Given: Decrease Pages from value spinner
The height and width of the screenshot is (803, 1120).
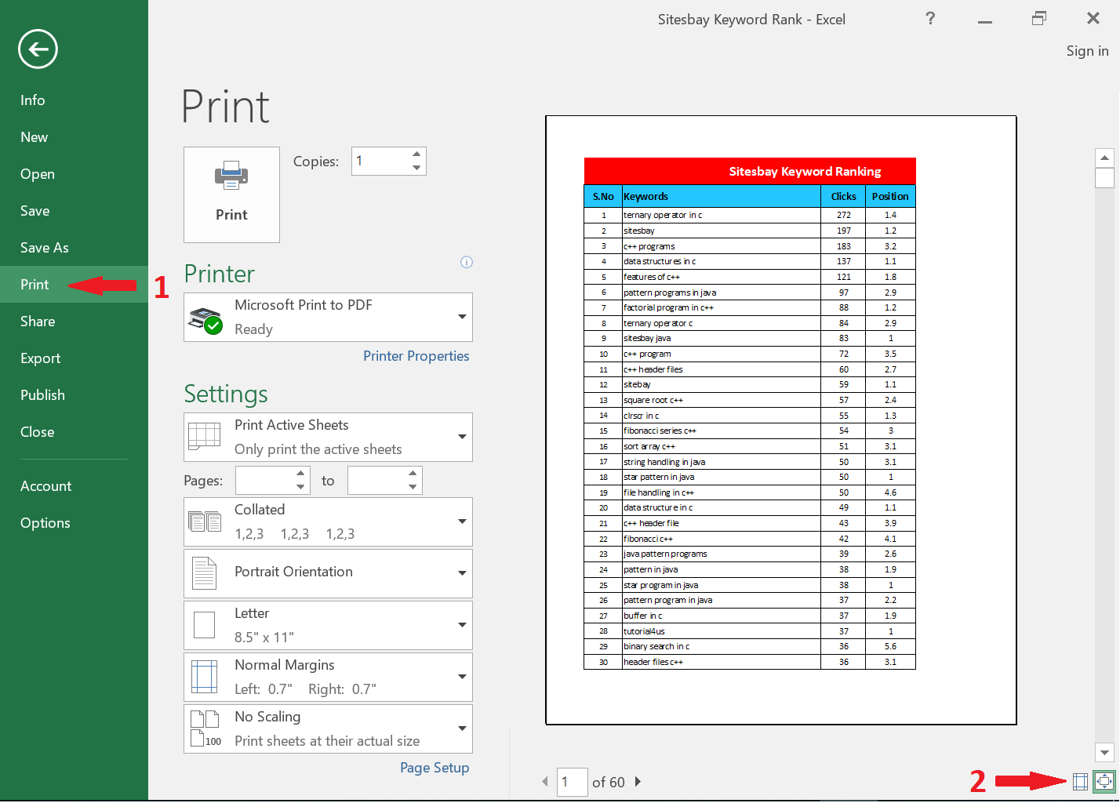Looking at the screenshot, I should 300,487.
